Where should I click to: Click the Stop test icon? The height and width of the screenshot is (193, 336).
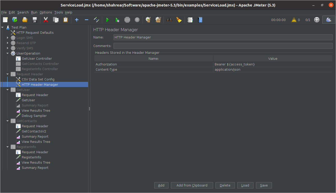(x=127, y=20)
